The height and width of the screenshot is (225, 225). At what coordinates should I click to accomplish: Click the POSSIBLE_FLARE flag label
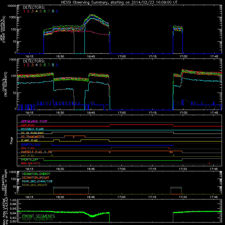[32, 129]
